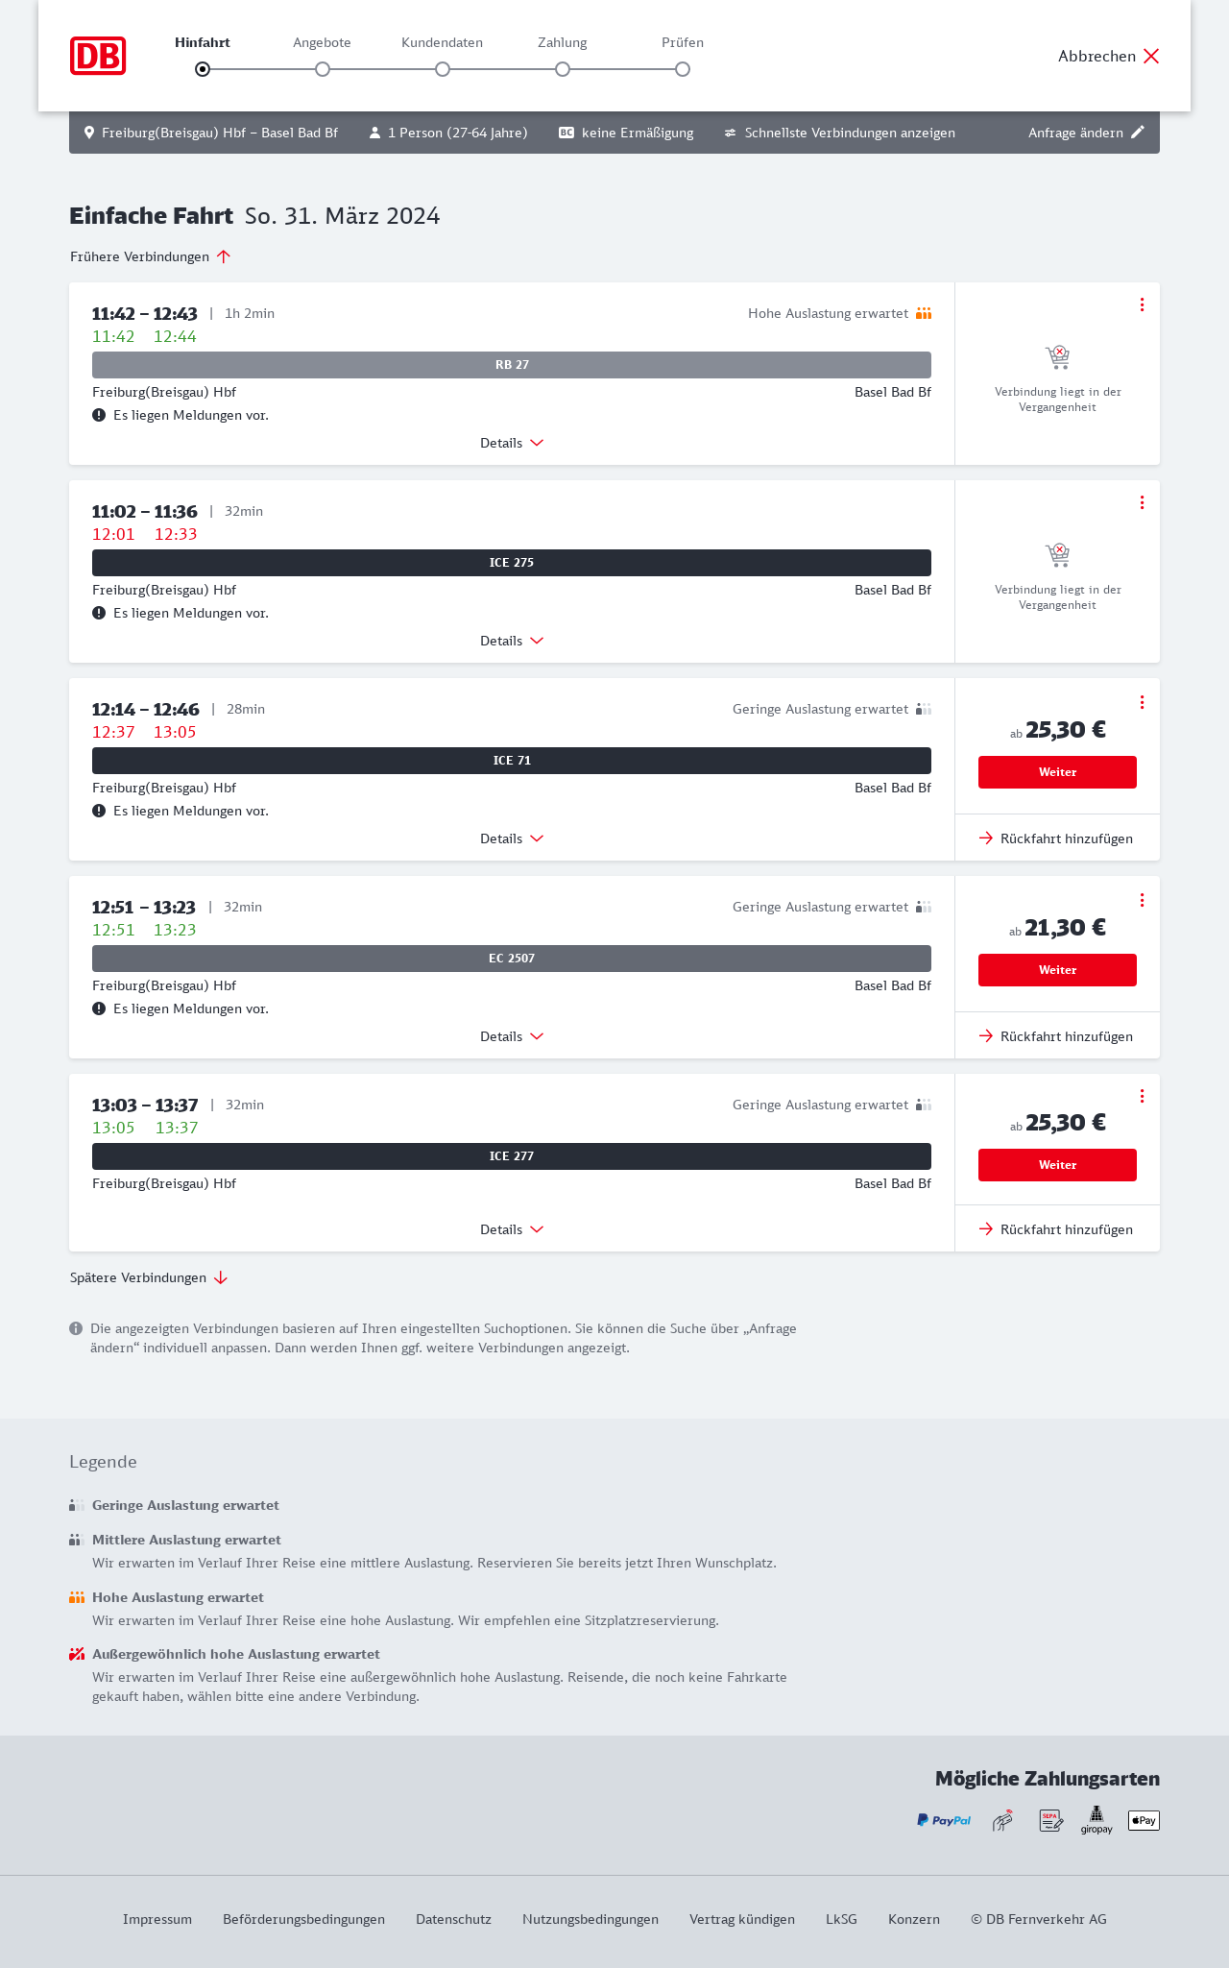Select the Prüfen step circle
This screenshot has height=1968, width=1229.
pyautogui.click(x=683, y=69)
